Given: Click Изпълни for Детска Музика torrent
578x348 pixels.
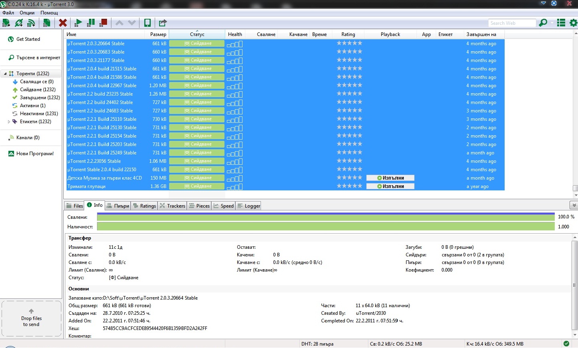Looking at the screenshot, I should coord(390,178).
